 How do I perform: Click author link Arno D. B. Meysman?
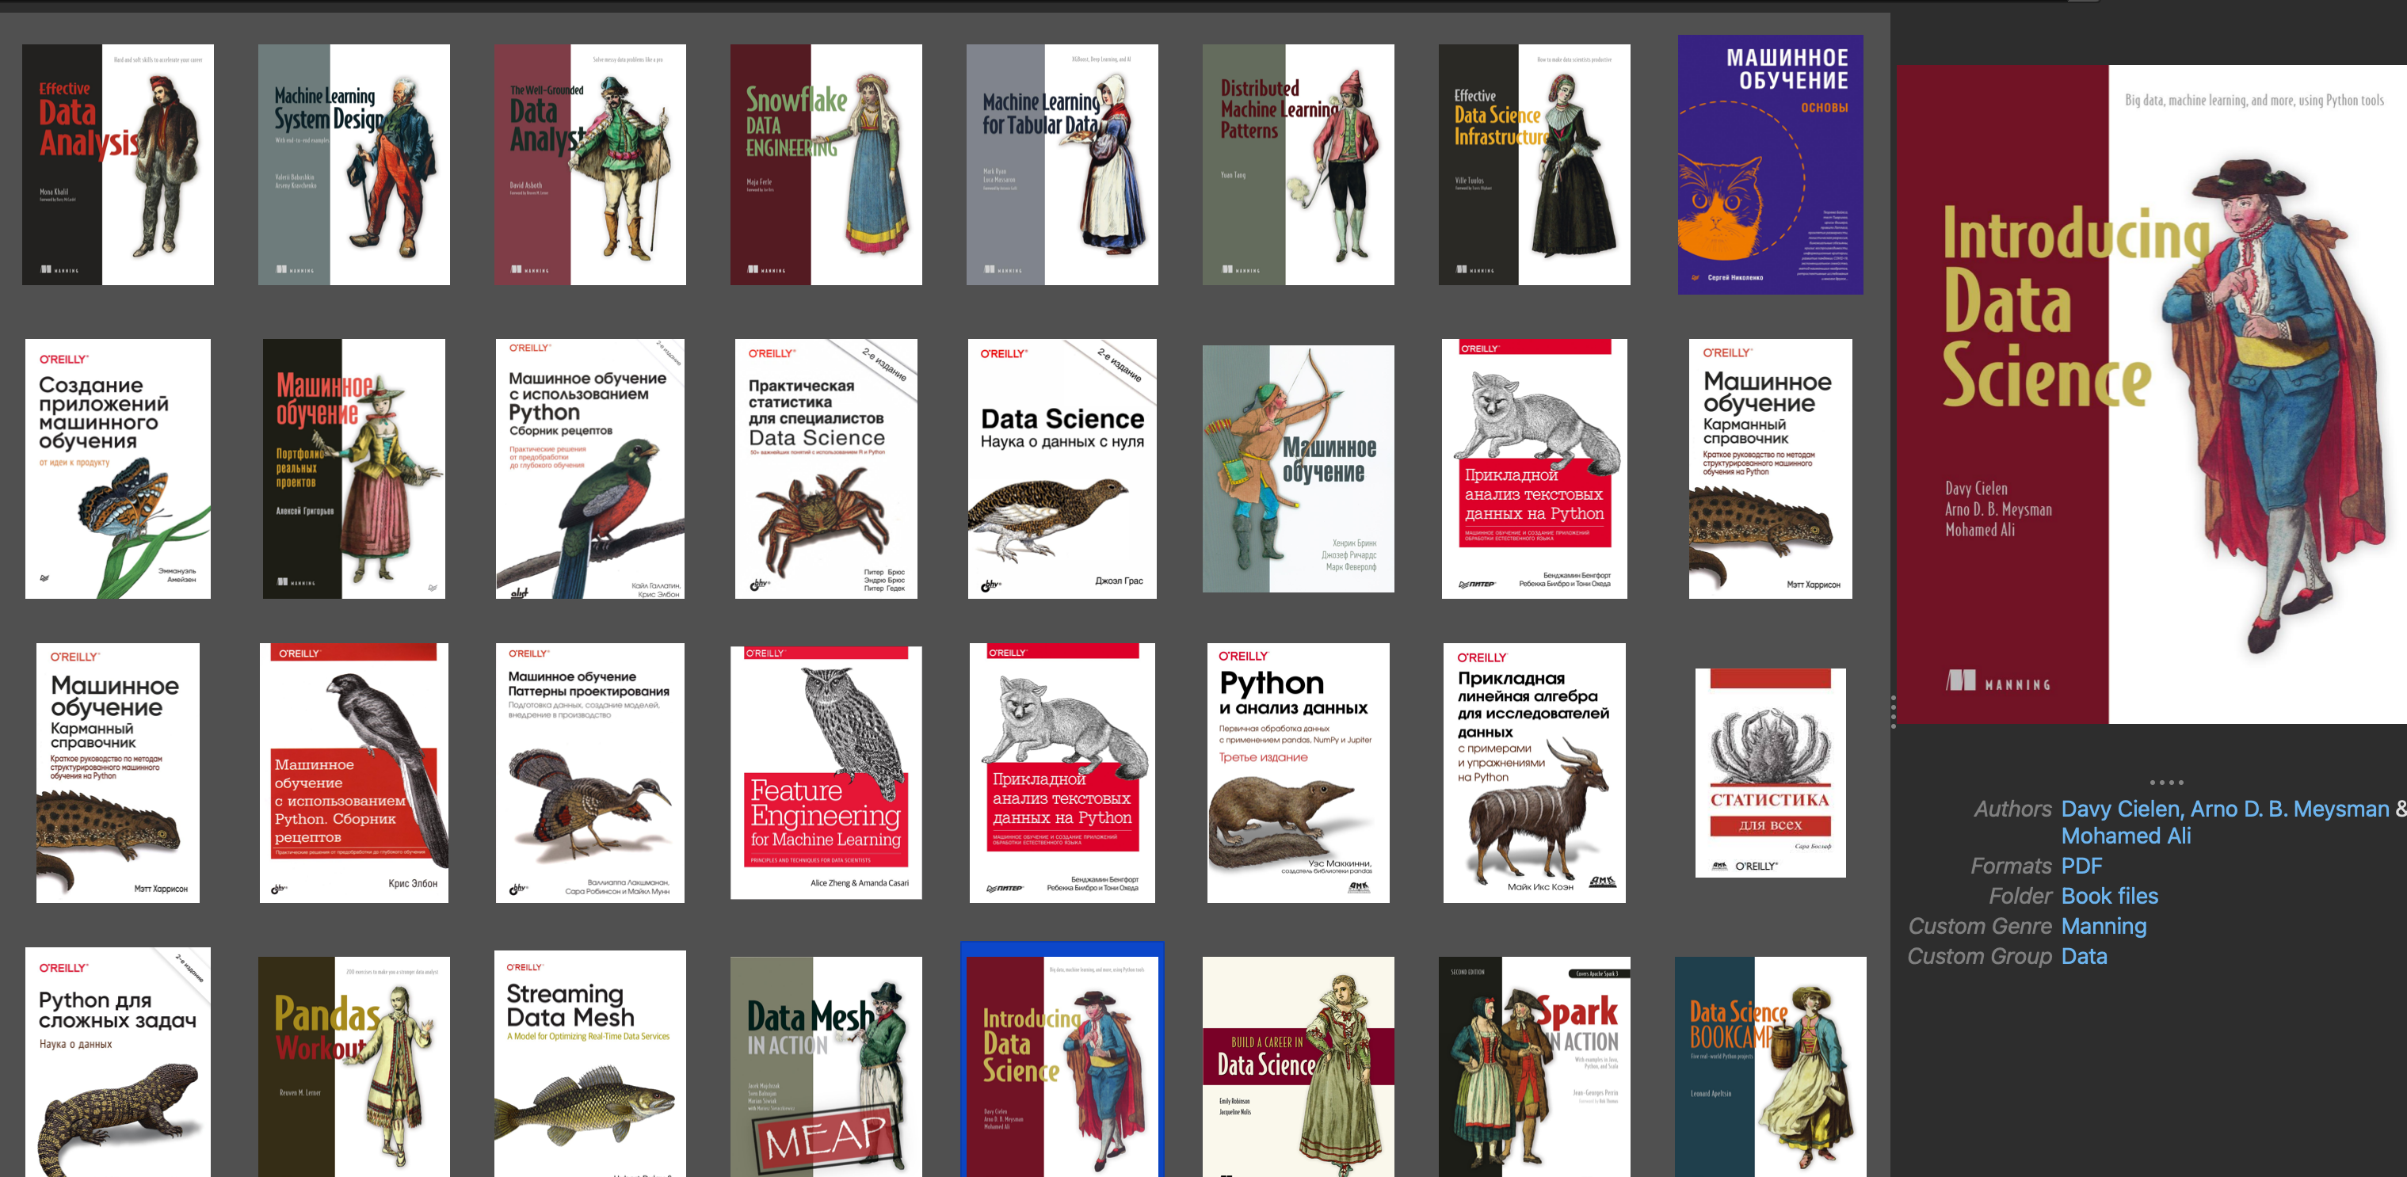coord(2289,809)
